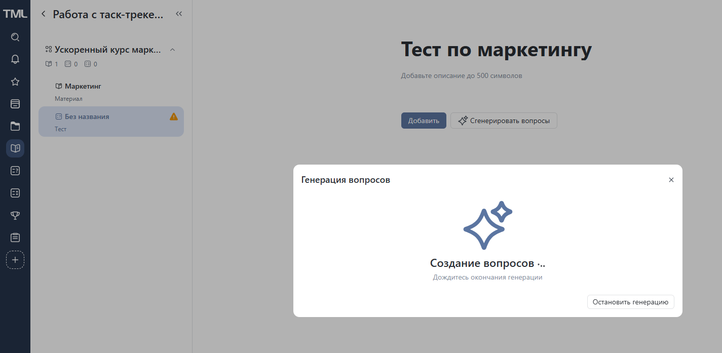Screen dimensions: 722x353
Task: Select the Без названия test
Action: 86,116
